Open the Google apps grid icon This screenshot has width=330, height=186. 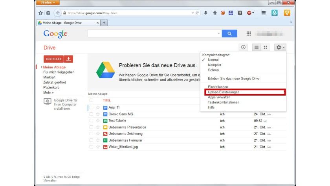click(x=249, y=33)
